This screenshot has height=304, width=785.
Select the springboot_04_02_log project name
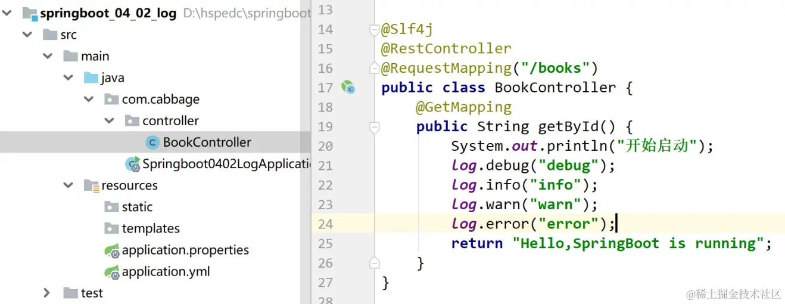[108, 13]
